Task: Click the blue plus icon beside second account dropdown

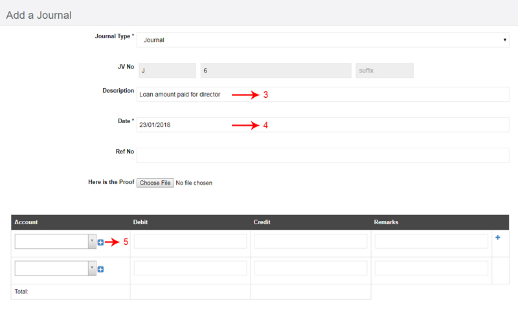Action: [101, 270]
